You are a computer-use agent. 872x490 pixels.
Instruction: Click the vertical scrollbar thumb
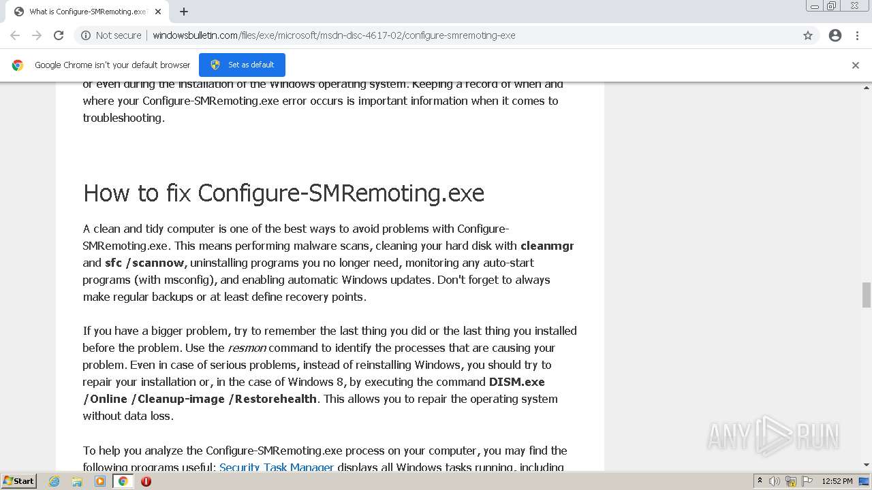867,295
